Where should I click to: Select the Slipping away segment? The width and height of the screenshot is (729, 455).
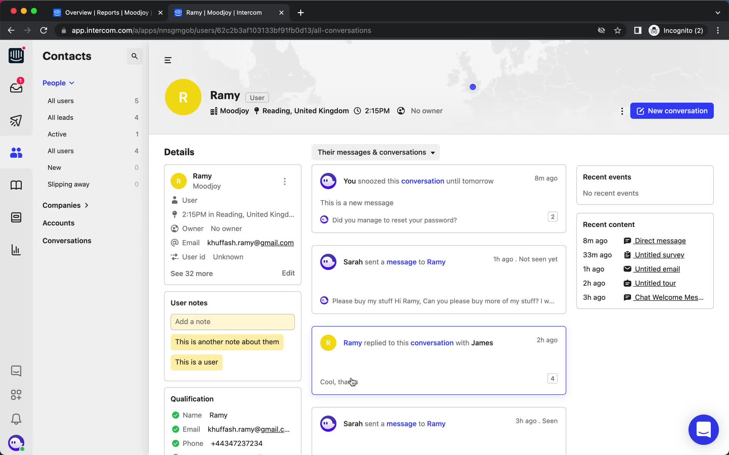pos(93,184)
